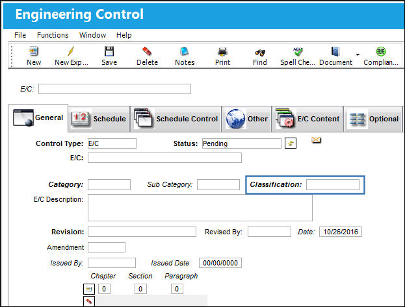The height and width of the screenshot is (307, 405).
Task: Click the Revised By field
Action: (269, 232)
